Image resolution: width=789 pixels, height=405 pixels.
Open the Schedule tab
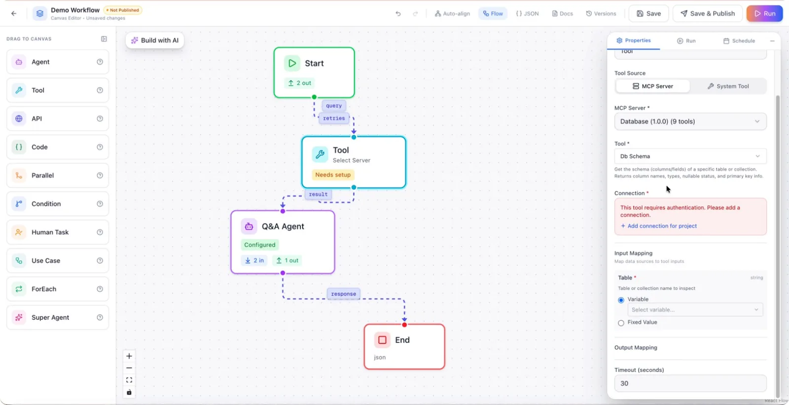click(739, 41)
